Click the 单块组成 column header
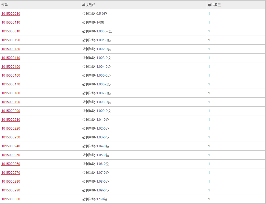This screenshot has width=266, height=204. point(144,5)
